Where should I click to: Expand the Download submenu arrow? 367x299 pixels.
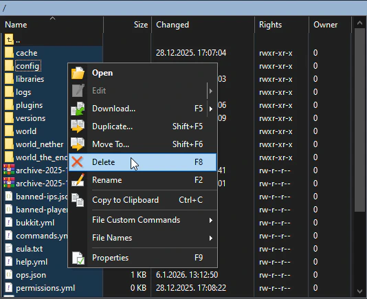[x=211, y=109]
